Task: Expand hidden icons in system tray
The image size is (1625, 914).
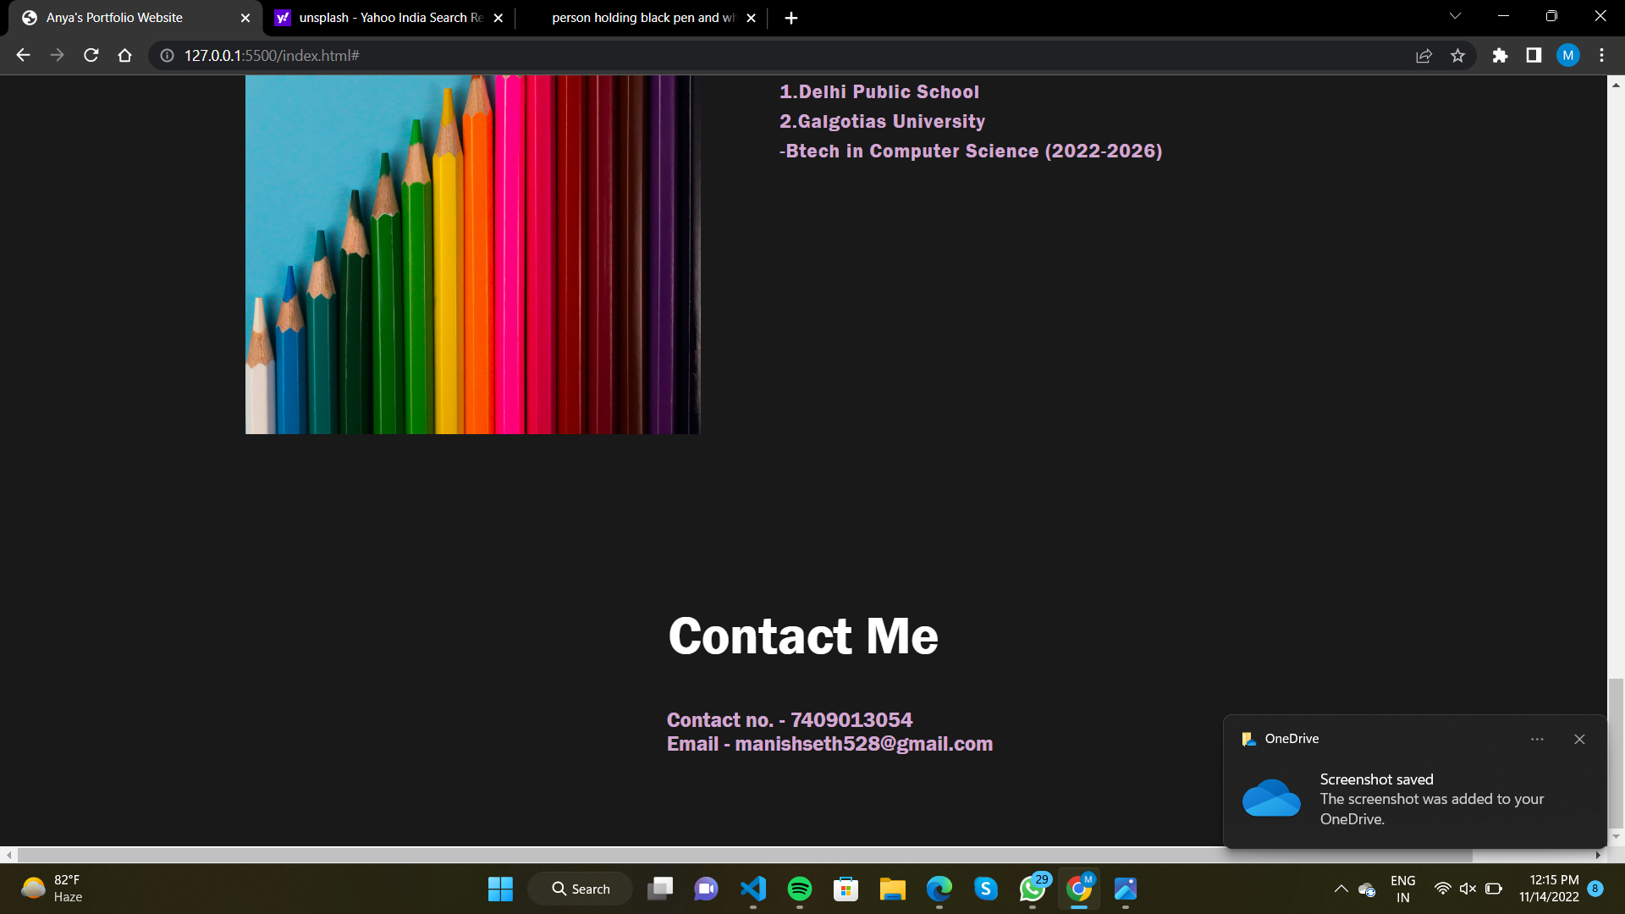Action: coord(1340,889)
